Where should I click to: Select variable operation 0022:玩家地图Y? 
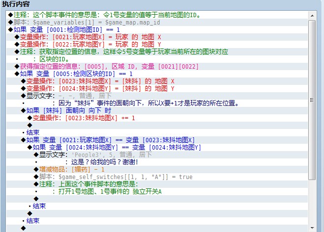(x=157, y=44)
